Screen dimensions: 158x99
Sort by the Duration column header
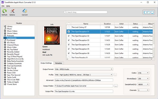point(107,24)
